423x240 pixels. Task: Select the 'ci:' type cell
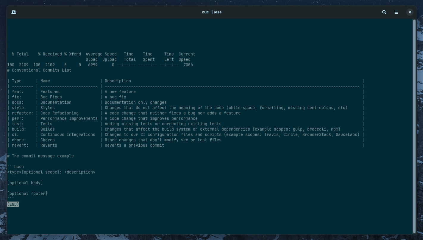[x=15, y=135]
